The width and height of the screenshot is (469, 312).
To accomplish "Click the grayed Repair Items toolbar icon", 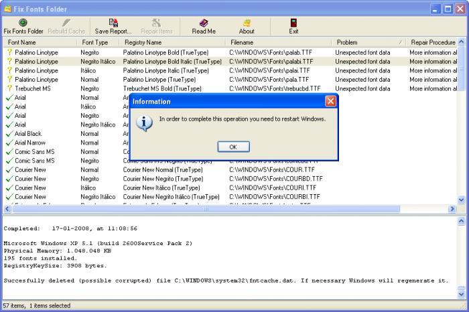I will (x=156, y=23).
